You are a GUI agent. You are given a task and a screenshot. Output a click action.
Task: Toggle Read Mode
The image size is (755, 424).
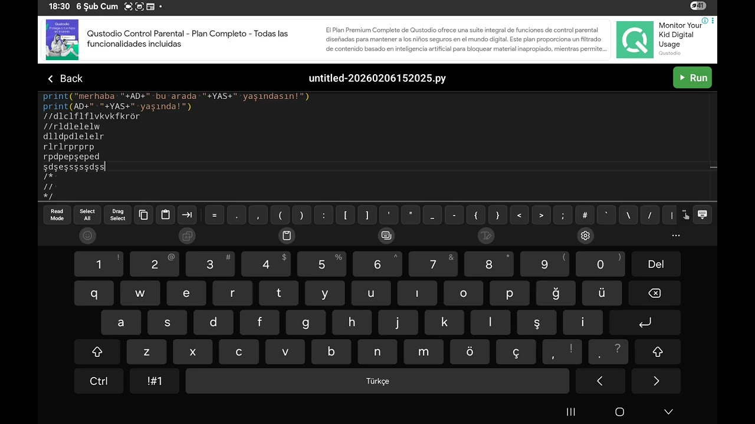pos(57,215)
